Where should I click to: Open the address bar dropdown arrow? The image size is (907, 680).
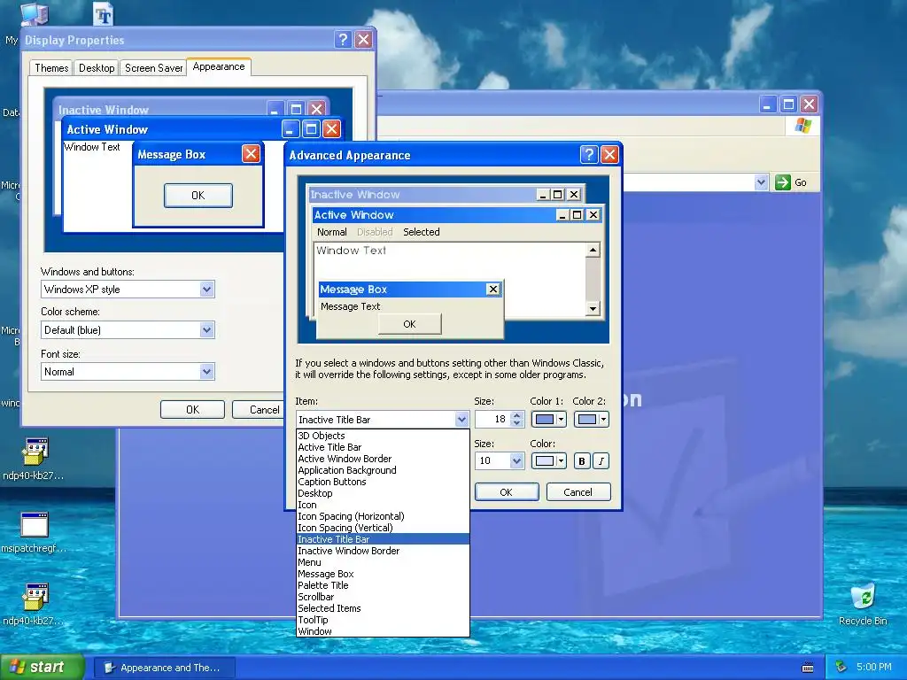[761, 182]
